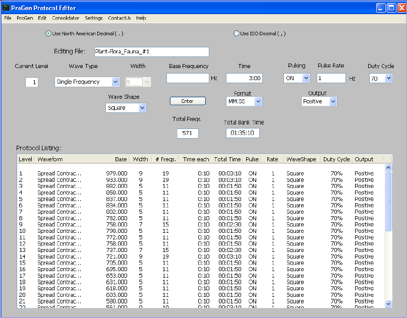Image resolution: width=407 pixels, height=318 pixels.
Task: Click the Editing File name field
Action: (x=150, y=52)
